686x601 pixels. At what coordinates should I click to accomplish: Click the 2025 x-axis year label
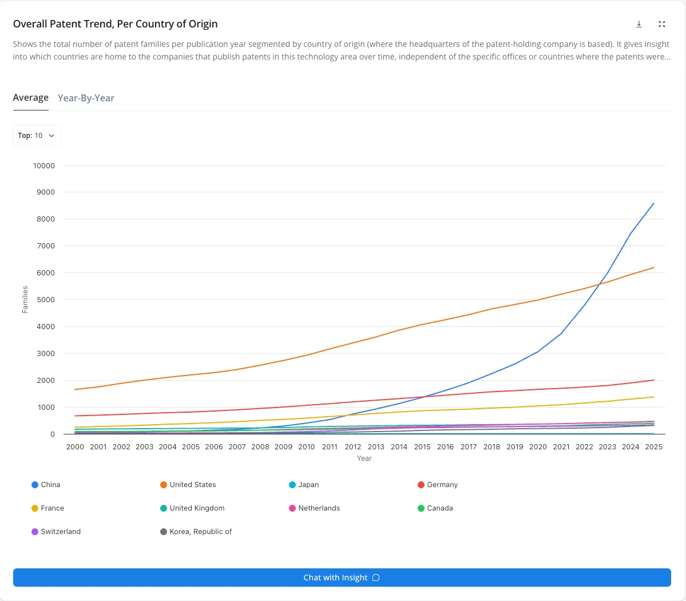coord(653,447)
